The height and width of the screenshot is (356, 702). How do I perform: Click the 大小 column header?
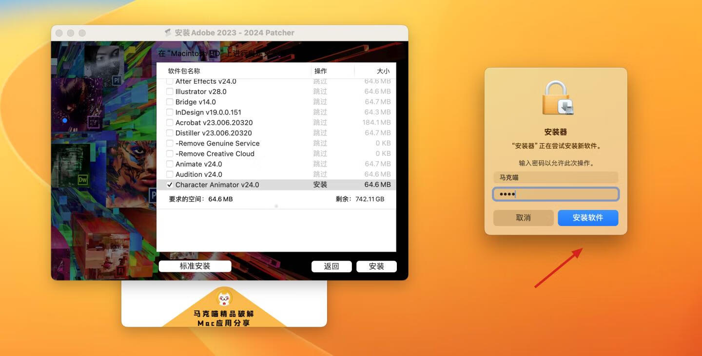[383, 71]
